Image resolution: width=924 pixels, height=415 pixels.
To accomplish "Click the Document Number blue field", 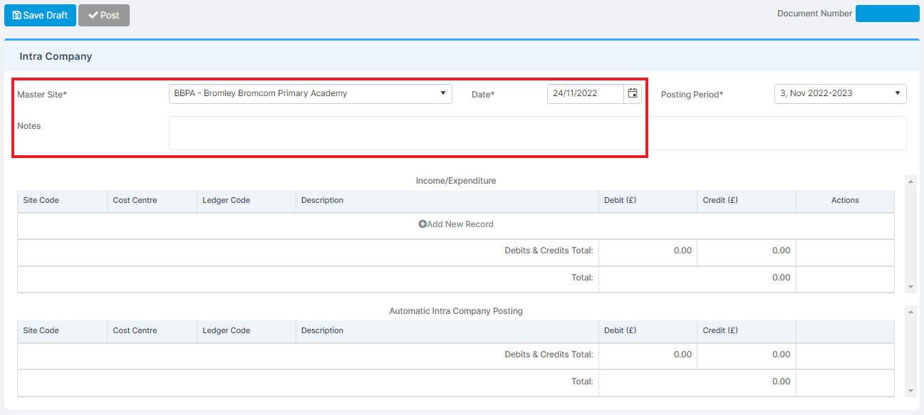I will point(888,14).
